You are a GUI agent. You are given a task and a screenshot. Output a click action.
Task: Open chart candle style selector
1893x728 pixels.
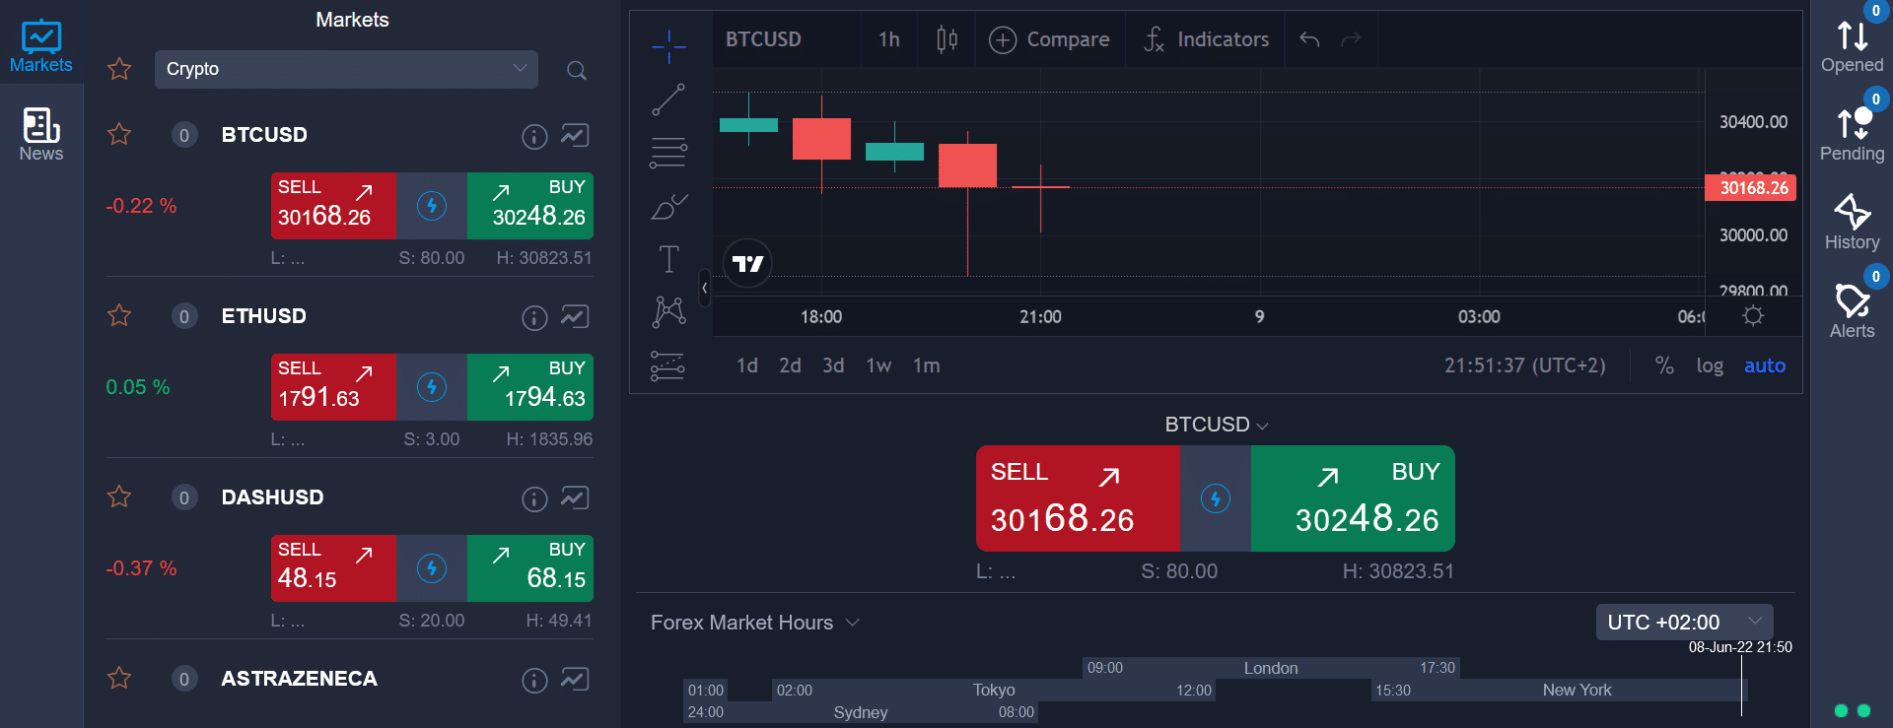click(x=946, y=39)
